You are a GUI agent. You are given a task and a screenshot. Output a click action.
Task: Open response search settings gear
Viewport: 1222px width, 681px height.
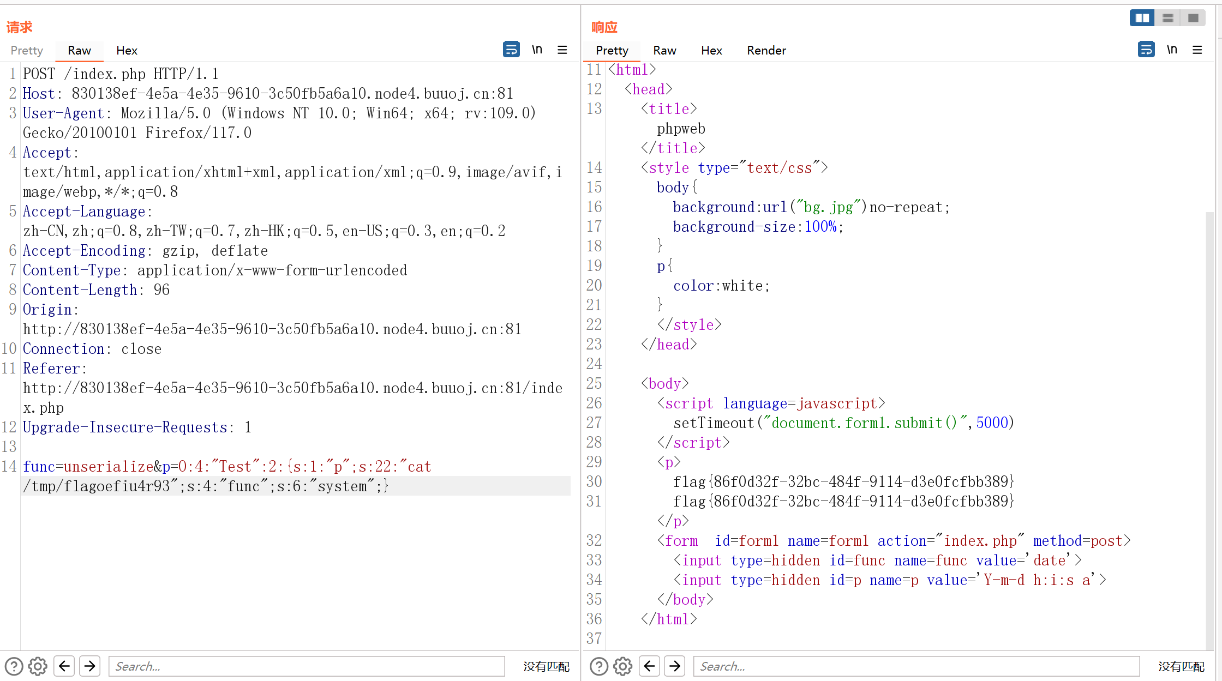point(622,666)
